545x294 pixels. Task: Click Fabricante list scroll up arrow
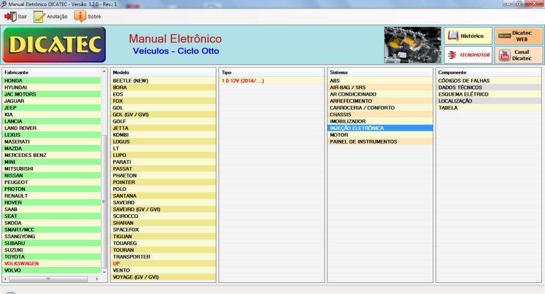coord(104,71)
